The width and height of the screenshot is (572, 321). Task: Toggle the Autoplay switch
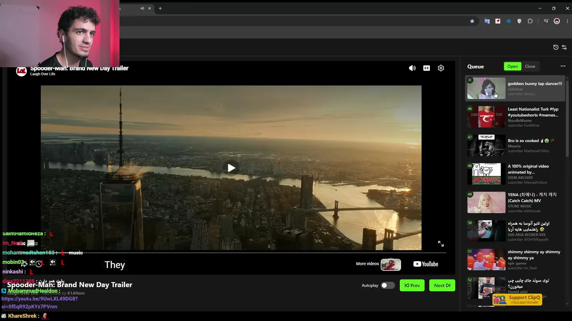[387, 285]
